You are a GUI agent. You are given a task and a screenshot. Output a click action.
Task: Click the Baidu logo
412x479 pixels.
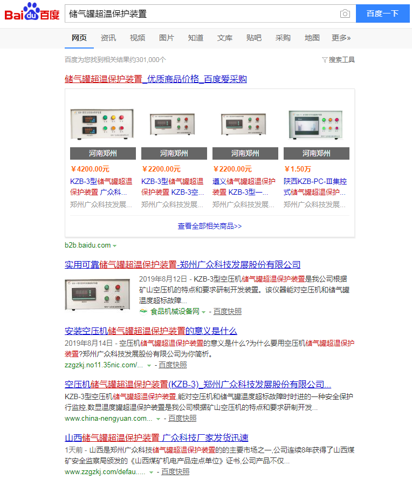coord(32,13)
